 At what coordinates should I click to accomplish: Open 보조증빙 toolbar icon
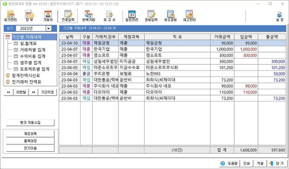[170, 16]
